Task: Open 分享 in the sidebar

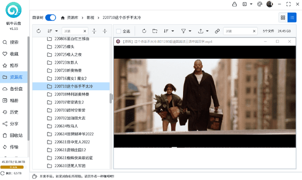Action: pyautogui.click(x=14, y=124)
